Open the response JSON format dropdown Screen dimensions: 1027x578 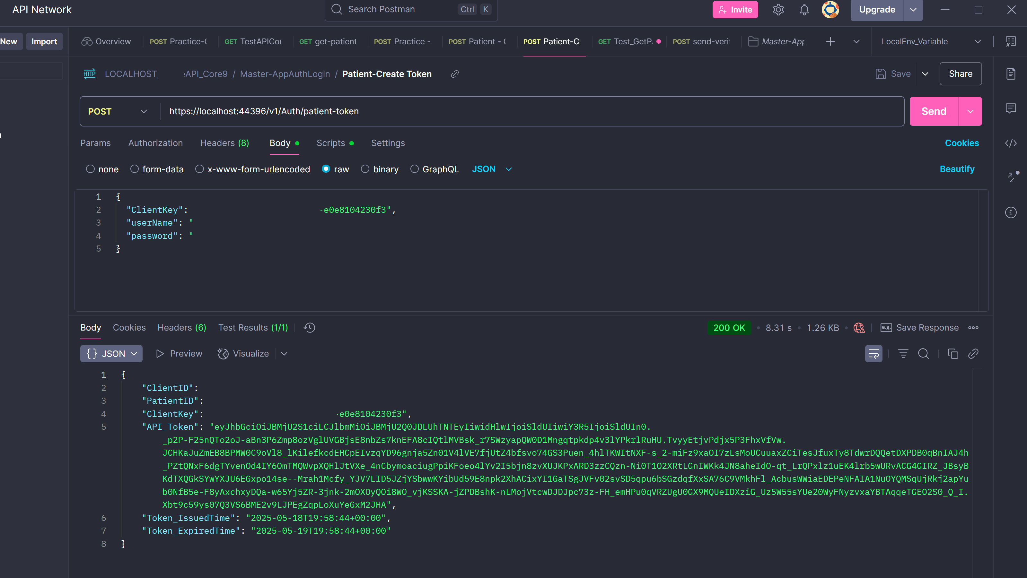tap(111, 354)
